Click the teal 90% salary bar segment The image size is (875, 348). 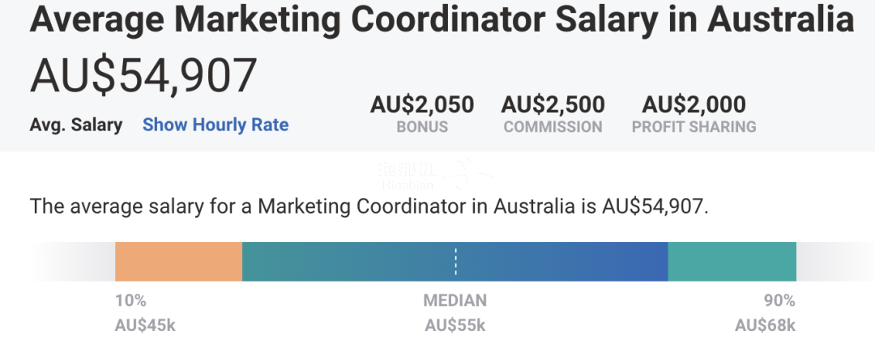pos(732,261)
